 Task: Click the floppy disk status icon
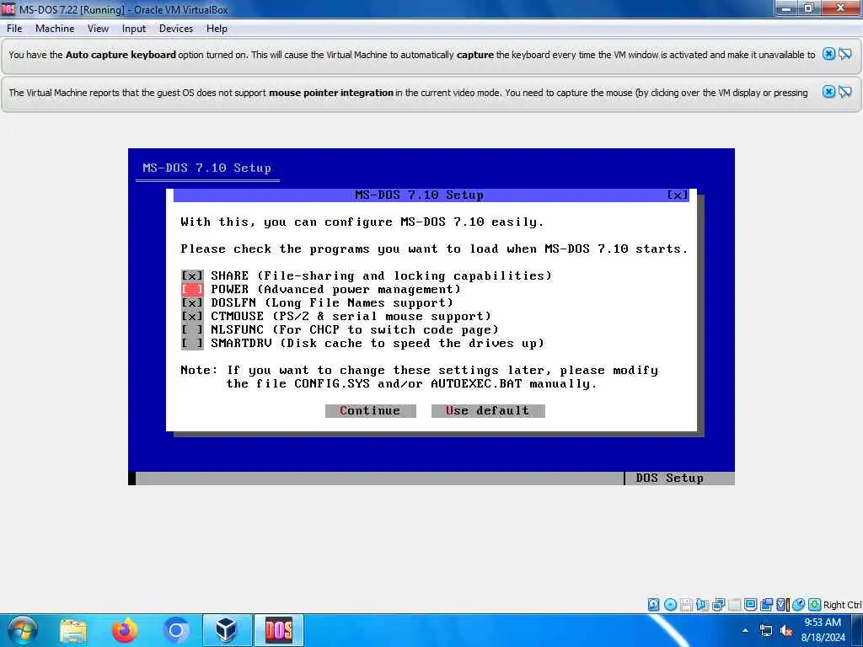point(686,605)
